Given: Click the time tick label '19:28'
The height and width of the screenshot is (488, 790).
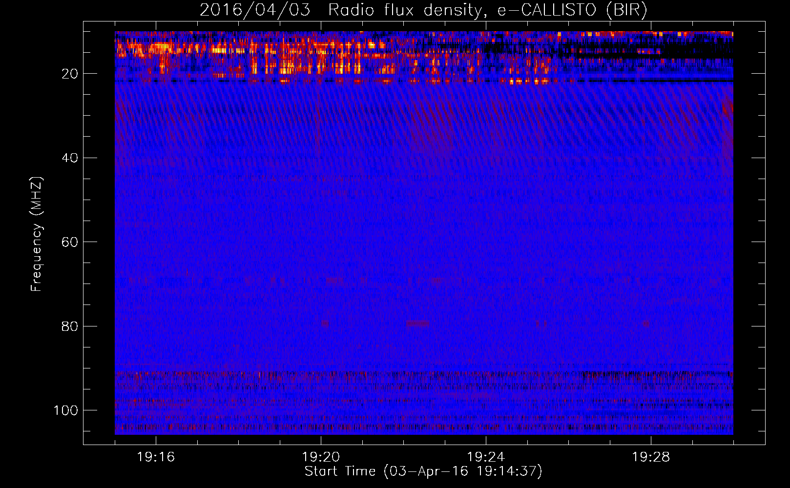Looking at the screenshot, I should point(651,457).
